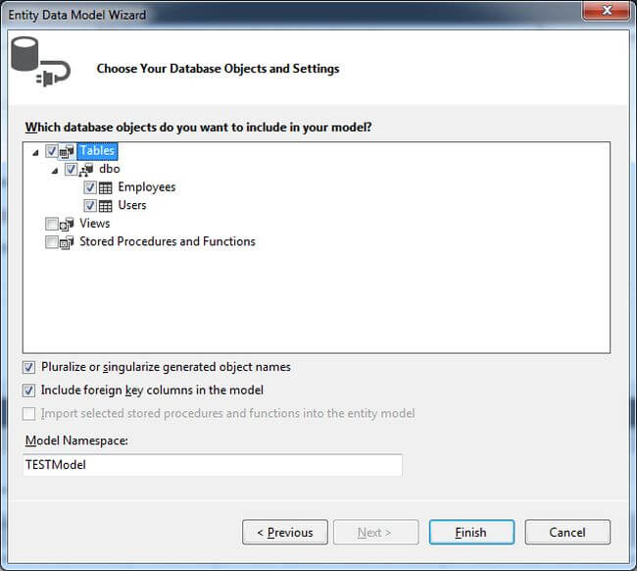
Task: Click the dbo schema icon
Action: pos(86,170)
